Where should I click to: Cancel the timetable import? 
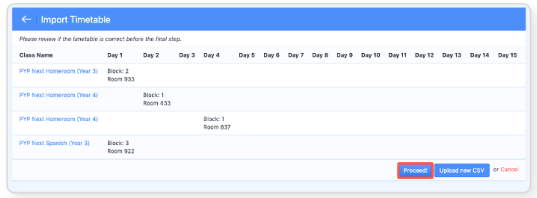click(x=509, y=170)
